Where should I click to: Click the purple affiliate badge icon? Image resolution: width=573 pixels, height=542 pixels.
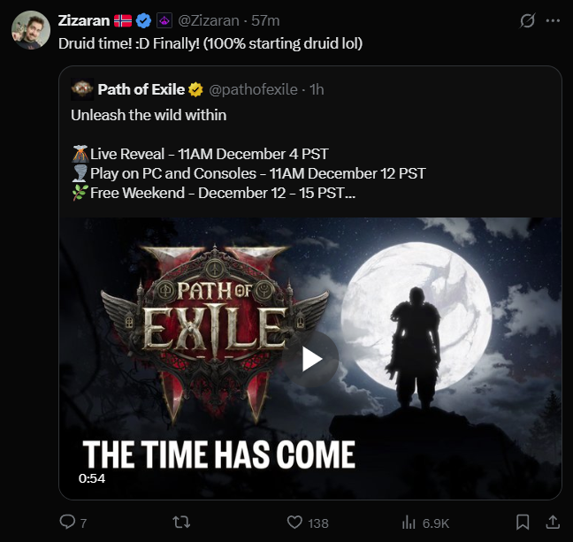pos(164,20)
